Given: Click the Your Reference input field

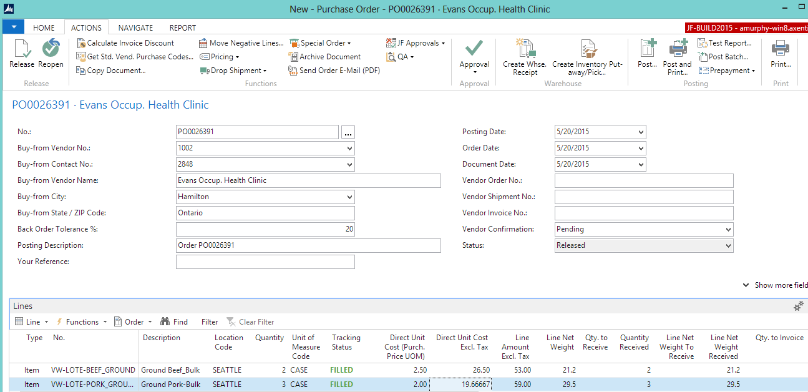Looking at the screenshot, I should point(265,262).
